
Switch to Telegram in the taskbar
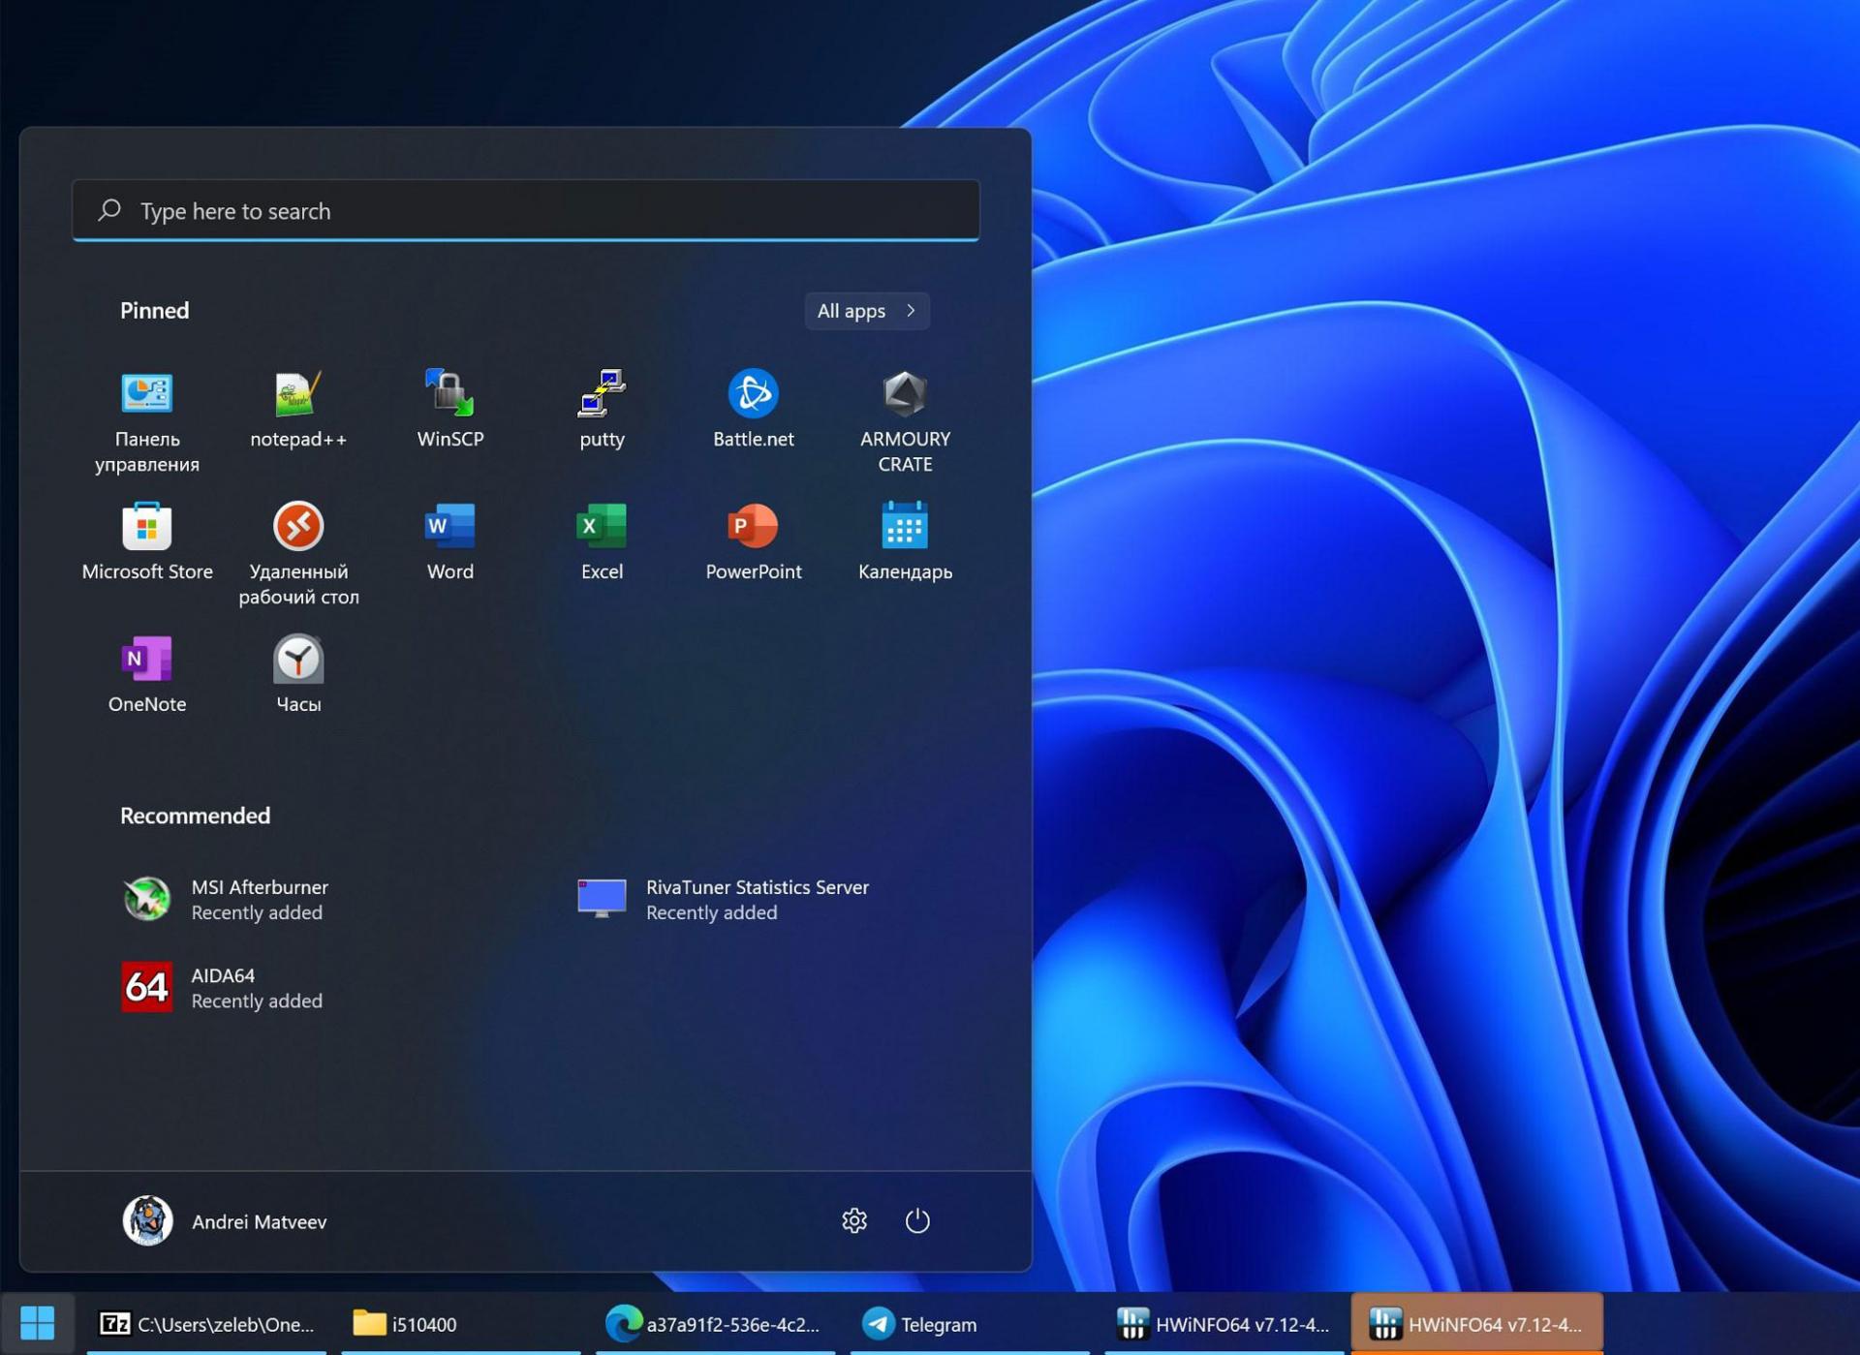point(970,1323)
